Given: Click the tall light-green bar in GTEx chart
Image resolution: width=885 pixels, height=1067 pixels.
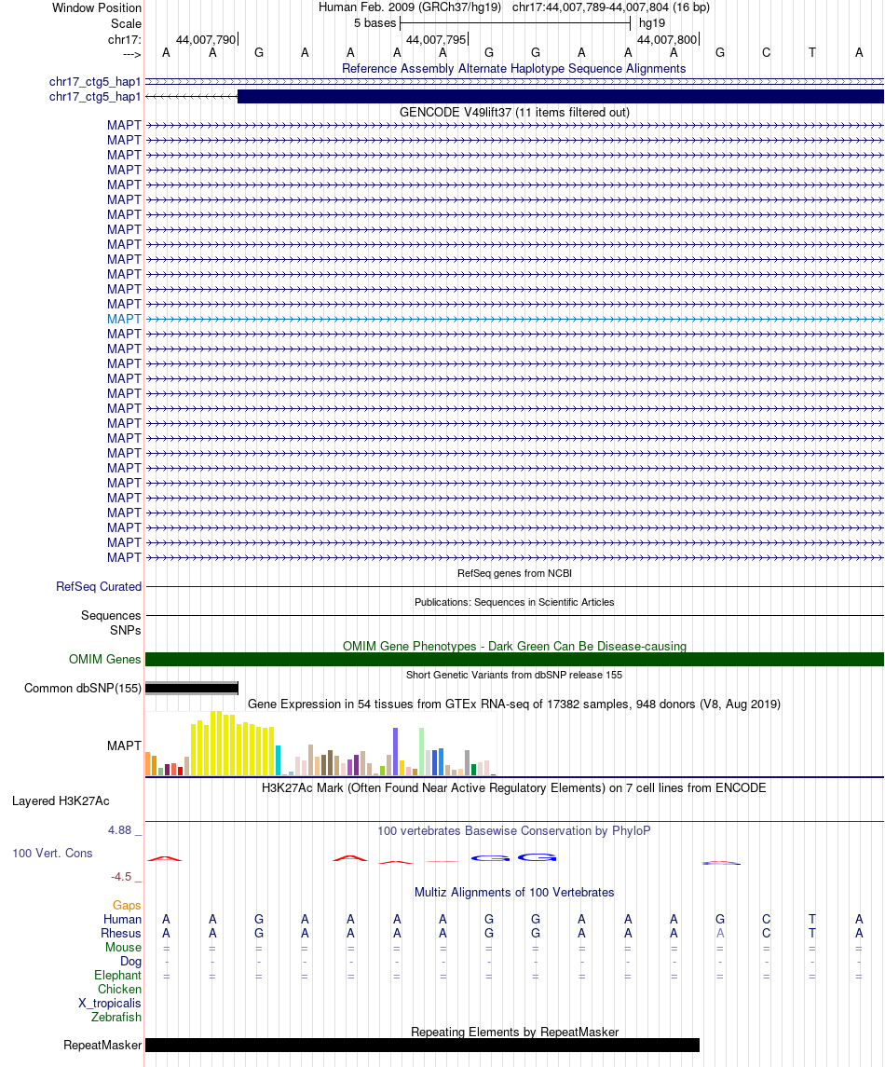Looking at the screenshot, I should click(x=422, y=752).
